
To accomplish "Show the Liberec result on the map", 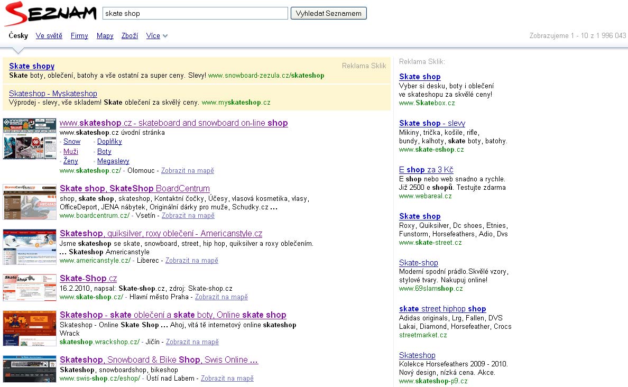I will click(192, 261).
